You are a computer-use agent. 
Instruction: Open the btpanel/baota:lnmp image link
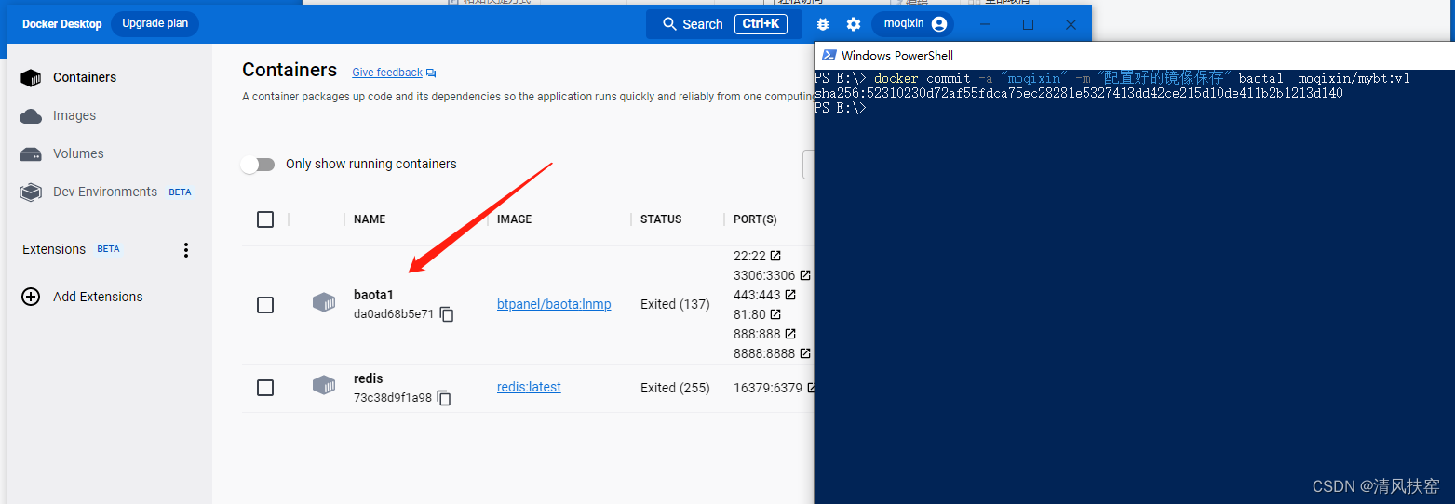coord(554,304)
